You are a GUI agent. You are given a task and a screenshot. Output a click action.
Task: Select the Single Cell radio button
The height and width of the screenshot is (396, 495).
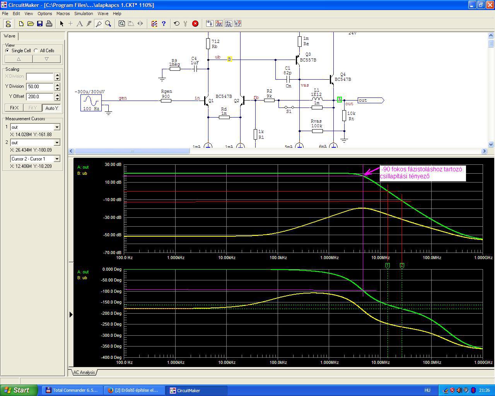[7, 51]
